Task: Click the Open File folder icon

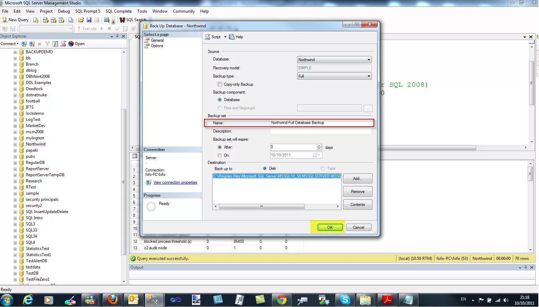Action: (81, 20)
